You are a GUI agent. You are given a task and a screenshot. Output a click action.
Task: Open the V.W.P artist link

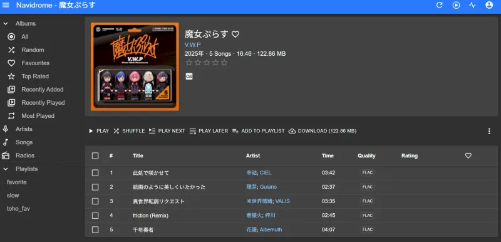click(193, 45)
